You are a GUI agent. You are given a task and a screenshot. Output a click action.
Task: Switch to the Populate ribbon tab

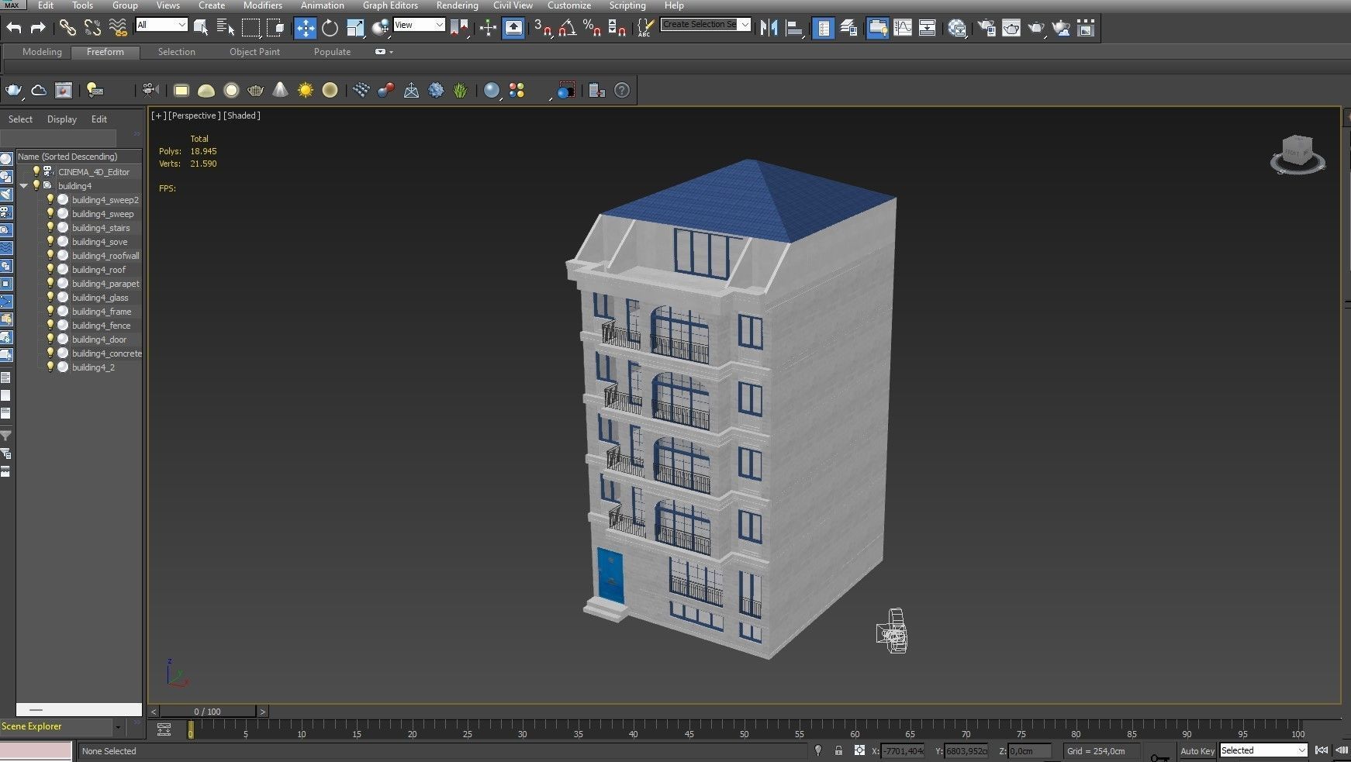point(332,52)
